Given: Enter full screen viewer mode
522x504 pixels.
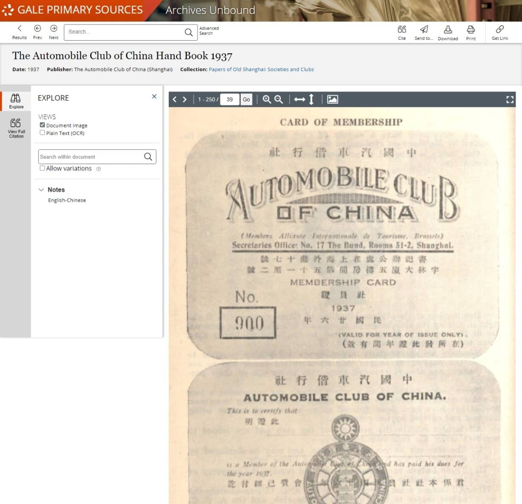Looking at the screenshot, I should coord(510,99).
